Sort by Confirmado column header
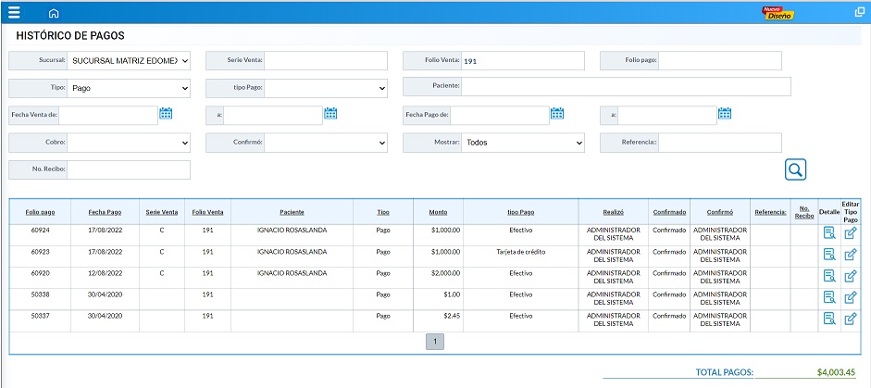Image resolution: width=871 pixels, height=388 pixels. coord(669,212)
